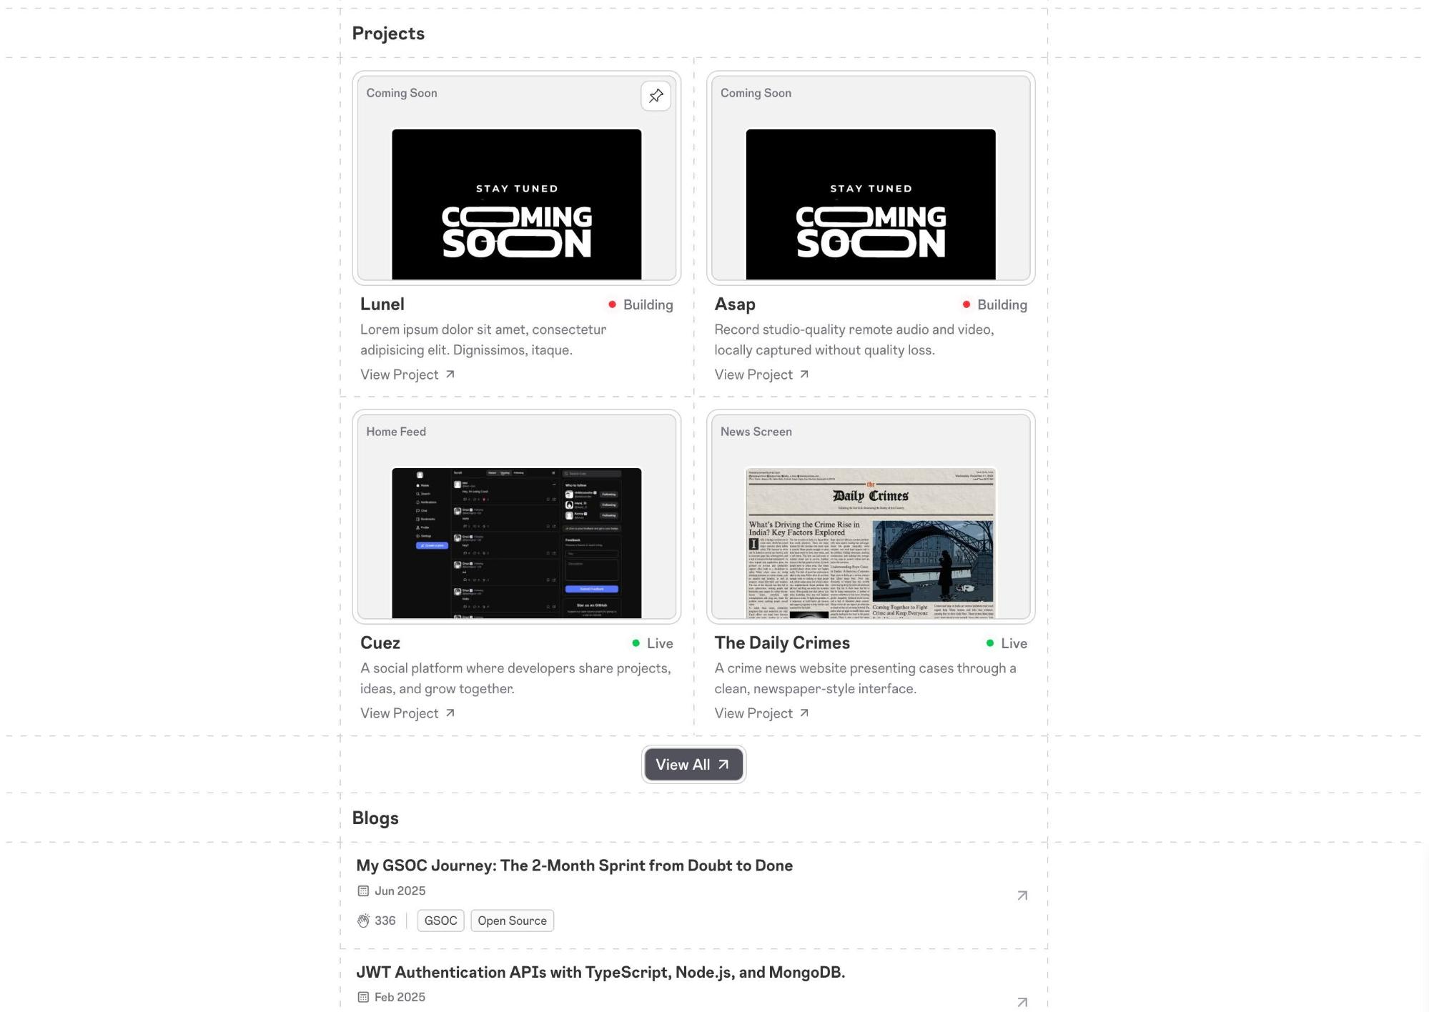Click arrow icon beside Daily Crimes View Project
The image size is (1429, 1012).
[x=804, y=713]
